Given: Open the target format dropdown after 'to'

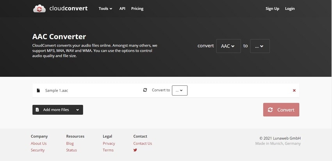Looking at the screenshot, I should click(260, 46).
